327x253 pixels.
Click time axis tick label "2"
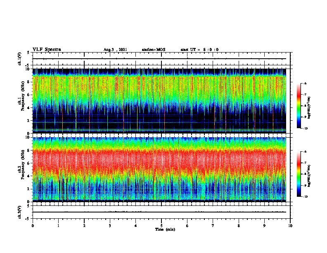click(x=84, y=226)
